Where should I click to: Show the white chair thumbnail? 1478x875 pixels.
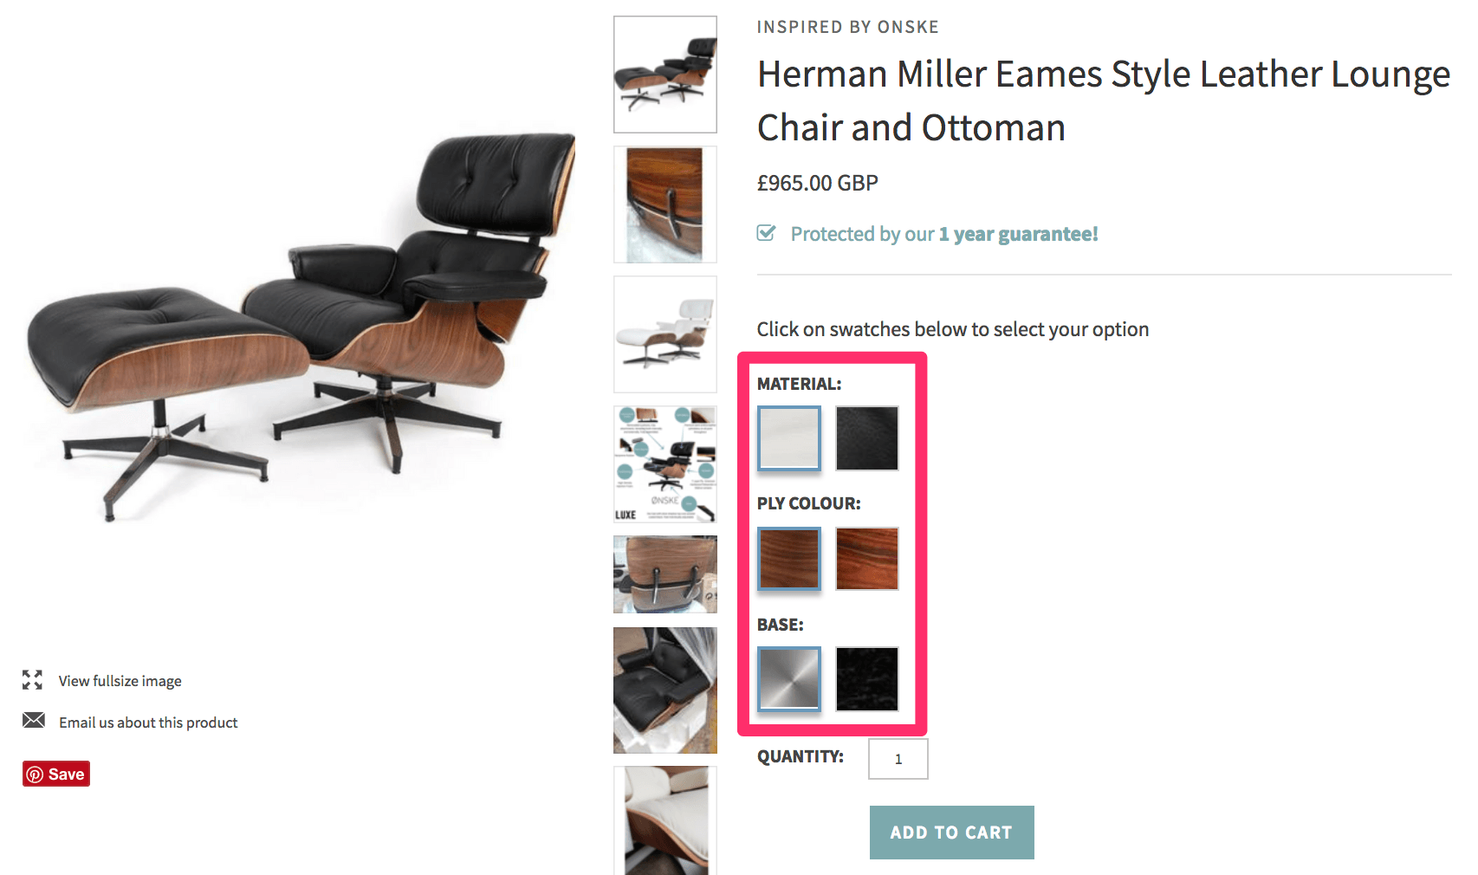[x=665, y=334]
